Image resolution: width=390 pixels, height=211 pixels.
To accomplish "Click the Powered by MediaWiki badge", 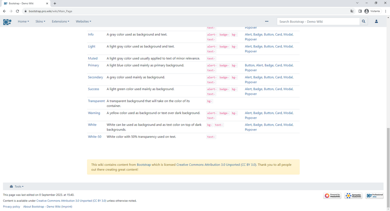I will tap(332, 196).
